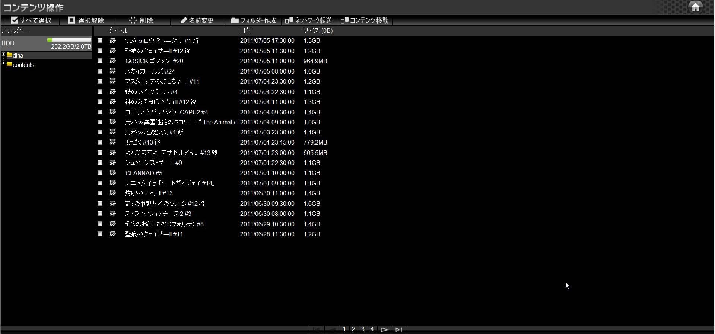The height and width of the screenshot is (334, 715).
Task: Click SKY icon beside スカイガールズ #24
Action: point(113,71)
